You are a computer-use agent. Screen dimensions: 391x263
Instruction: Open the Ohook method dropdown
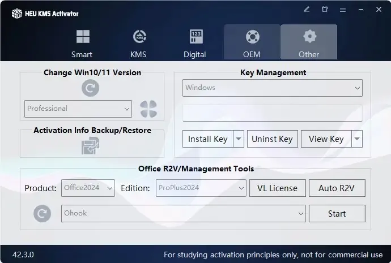(183, 213)
